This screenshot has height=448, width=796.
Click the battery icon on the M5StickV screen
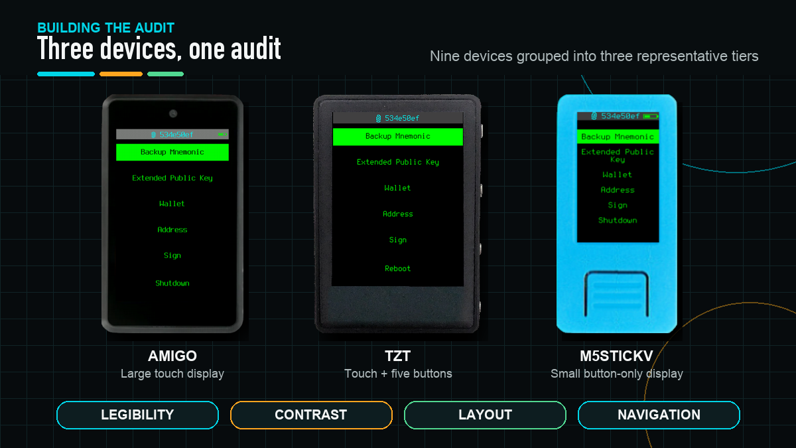651,116
